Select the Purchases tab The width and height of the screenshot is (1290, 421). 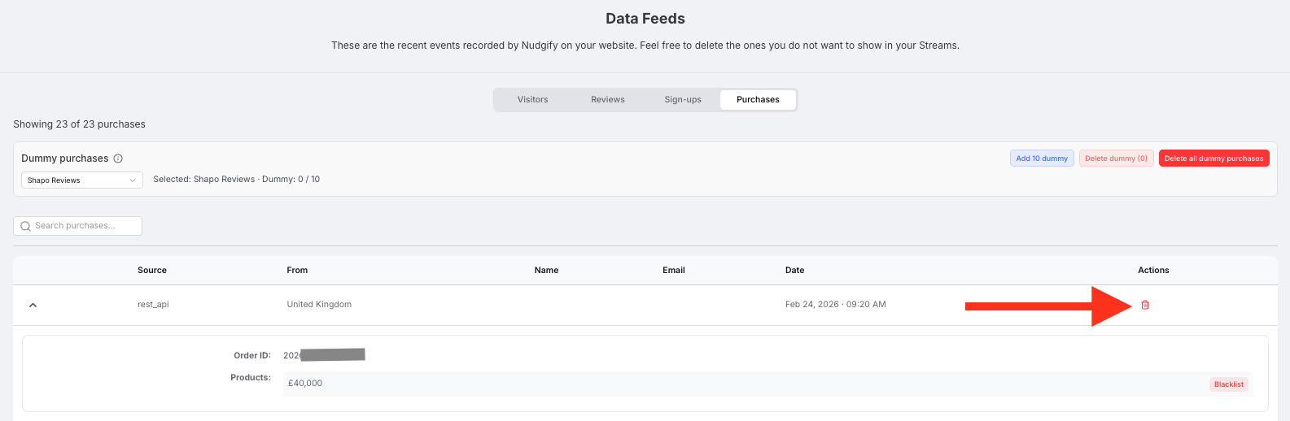click(x=758, y=100)
